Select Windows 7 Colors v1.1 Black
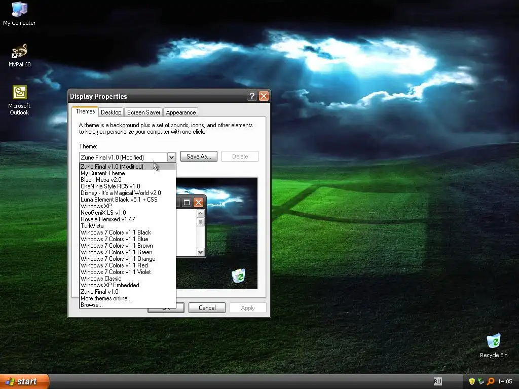 [127, 232]
